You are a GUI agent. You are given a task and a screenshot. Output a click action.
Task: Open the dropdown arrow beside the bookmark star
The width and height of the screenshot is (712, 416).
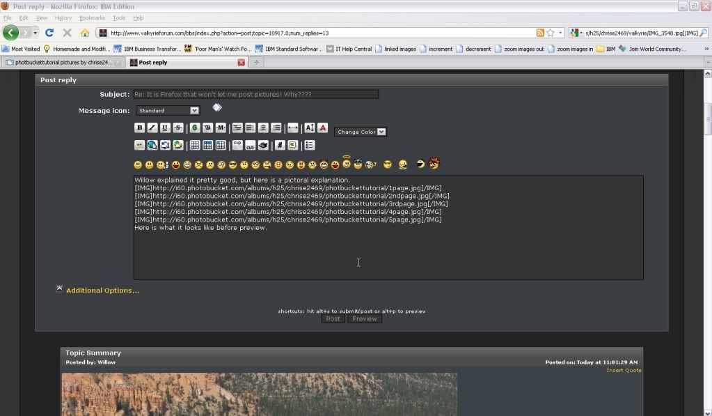(560, 33)
